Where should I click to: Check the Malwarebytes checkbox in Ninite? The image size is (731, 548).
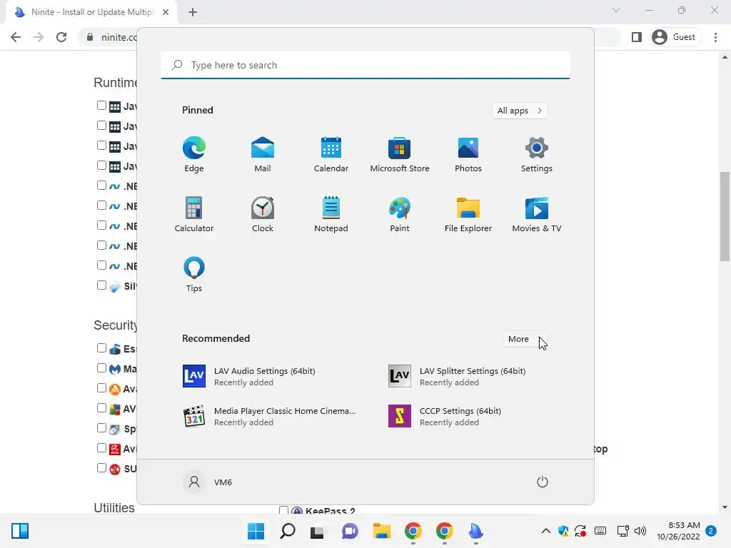pyautogui.click(x=101, y=368)
